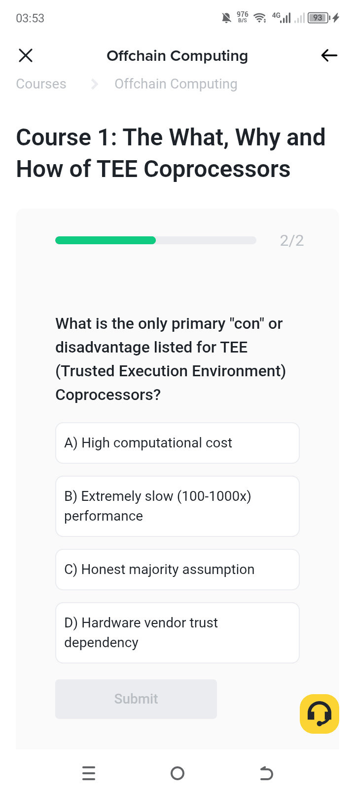Tap the Android recent apps button
Viewport: 355px width, 797px height.
(x=89, y=773)
